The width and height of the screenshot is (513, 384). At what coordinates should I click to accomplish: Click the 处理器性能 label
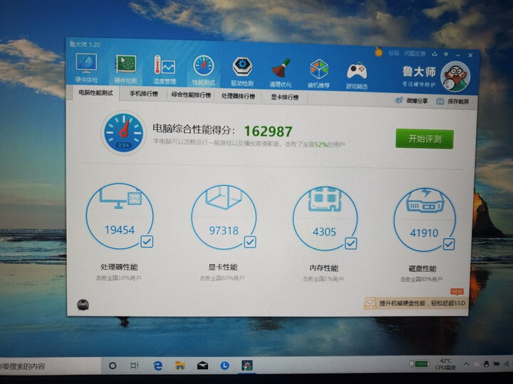(x=119, y=267)
